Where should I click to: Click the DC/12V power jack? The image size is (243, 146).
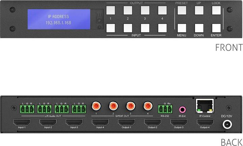pyautogui.click(x=227, y=124)
